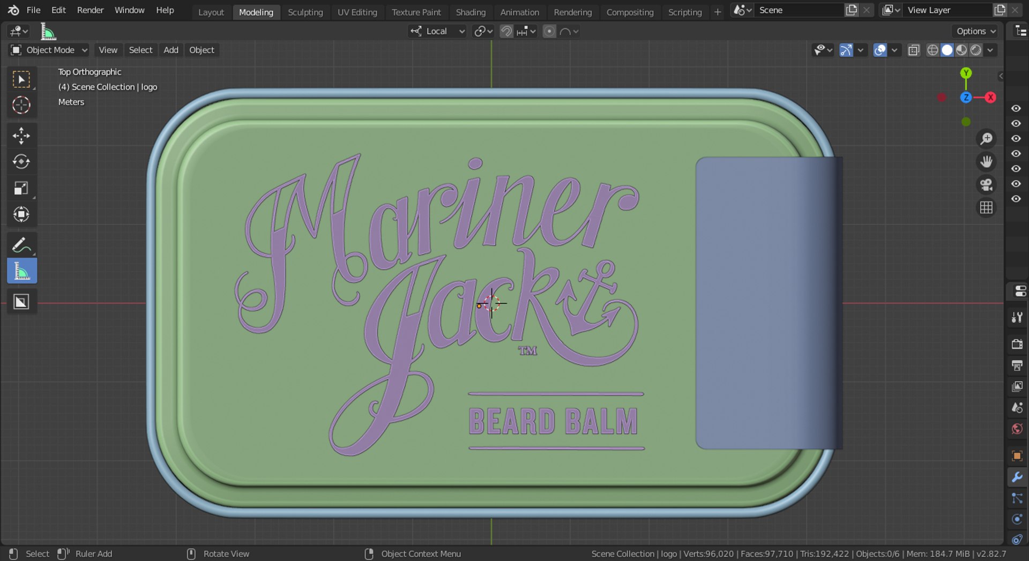Image resolution: width=1029 pixels, height=561 pixels.
Task: Toggle proportional editing button
Action: [549, 32]
